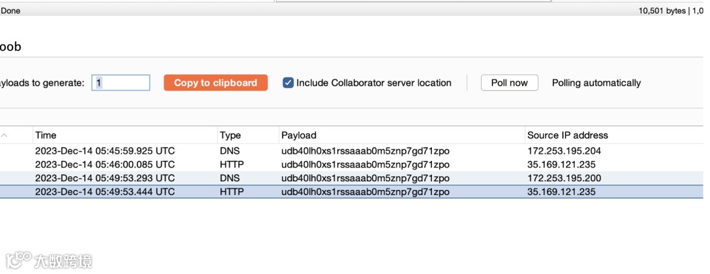Click the Copy to clipboard button
Viewport: 710px width, 274px height.
pos(215,83)
